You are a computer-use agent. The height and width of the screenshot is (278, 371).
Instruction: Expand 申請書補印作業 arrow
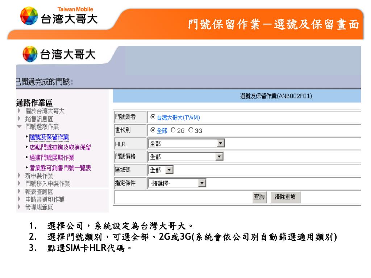point(20,199)
